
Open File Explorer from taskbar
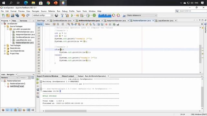[x=33, y=3]
